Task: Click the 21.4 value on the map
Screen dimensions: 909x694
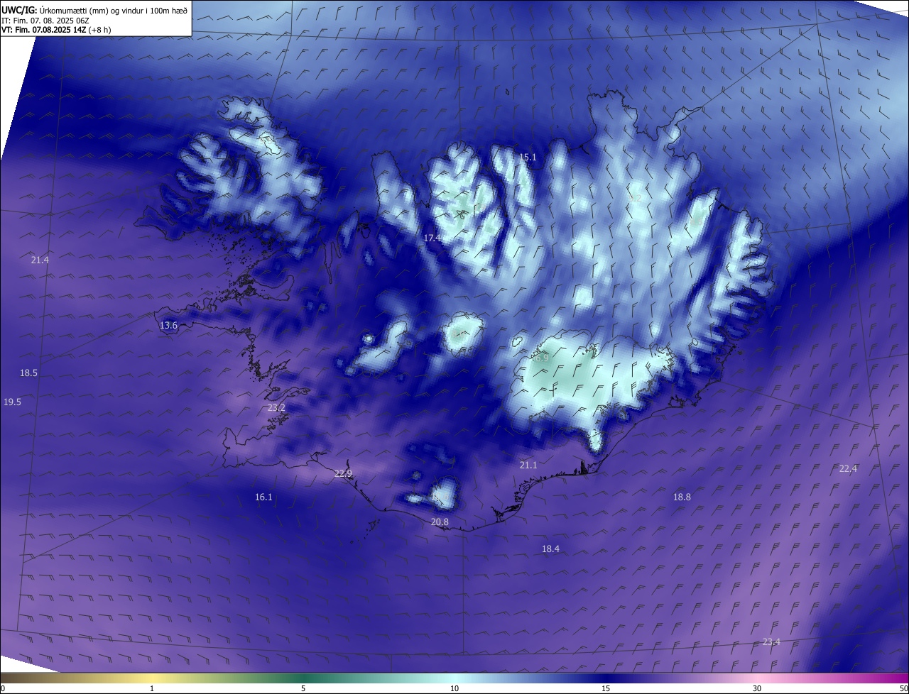Action: point(40,260)
